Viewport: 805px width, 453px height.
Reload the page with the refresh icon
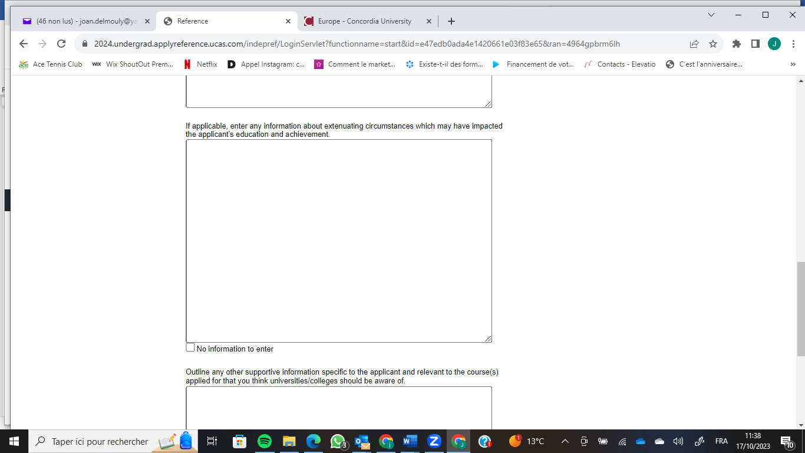click(61, 44)
